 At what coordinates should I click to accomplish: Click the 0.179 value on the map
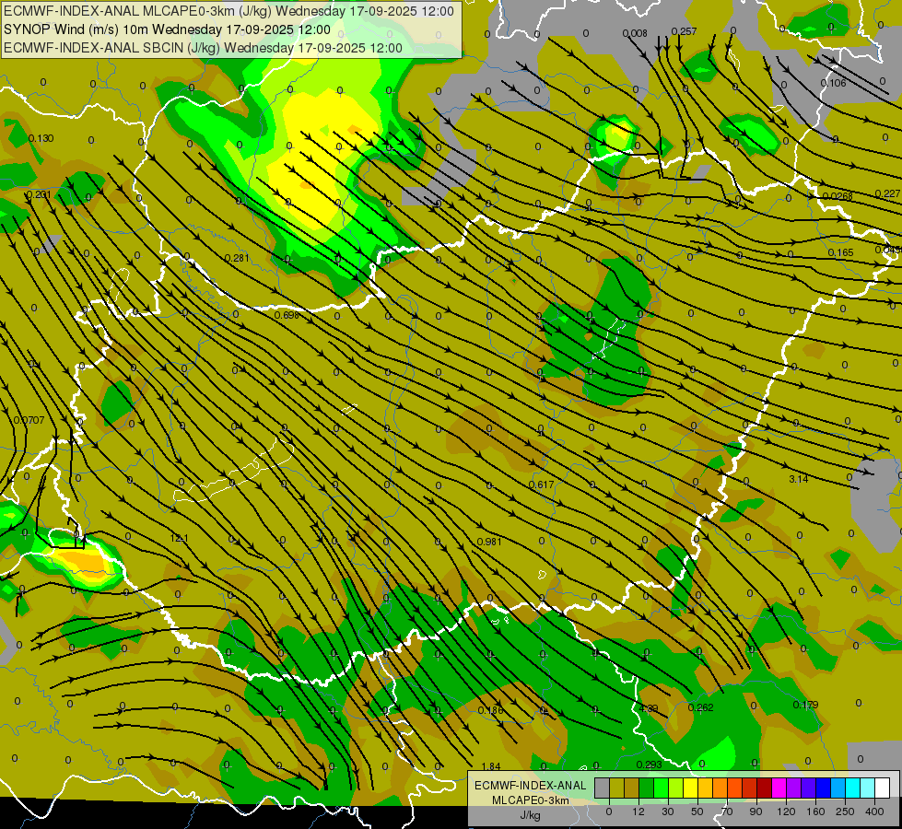[x=805, y=705]
